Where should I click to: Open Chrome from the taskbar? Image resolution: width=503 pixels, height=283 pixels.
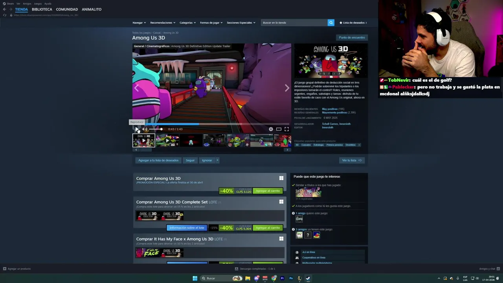pos(274,278)
